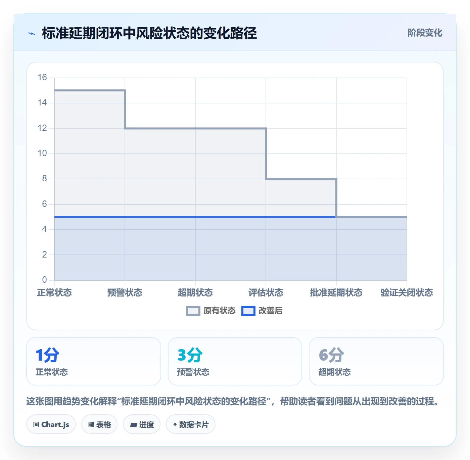Image resolution: width=470 pixels, height=460 pixels.
Task: Click the y-axis value 8
Action: click(x=44, y=179)
